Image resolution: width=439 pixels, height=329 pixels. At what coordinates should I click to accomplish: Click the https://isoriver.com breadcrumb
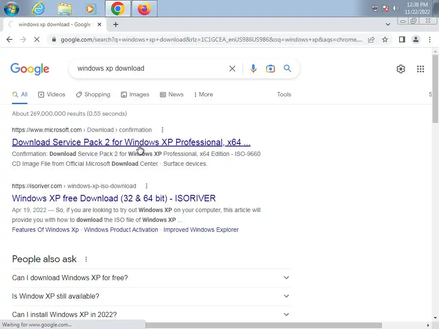tap(37, 186)
